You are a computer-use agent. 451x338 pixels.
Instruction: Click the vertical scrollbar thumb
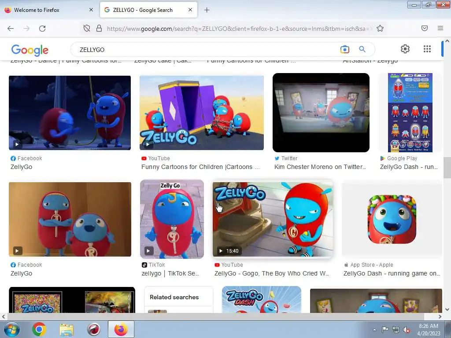pos(447,168)
